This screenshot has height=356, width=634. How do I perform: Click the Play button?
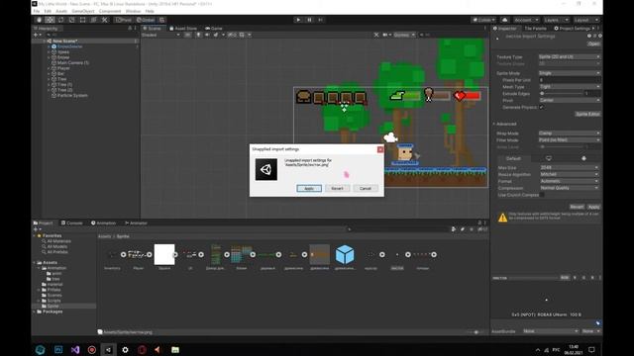[298, 20]
